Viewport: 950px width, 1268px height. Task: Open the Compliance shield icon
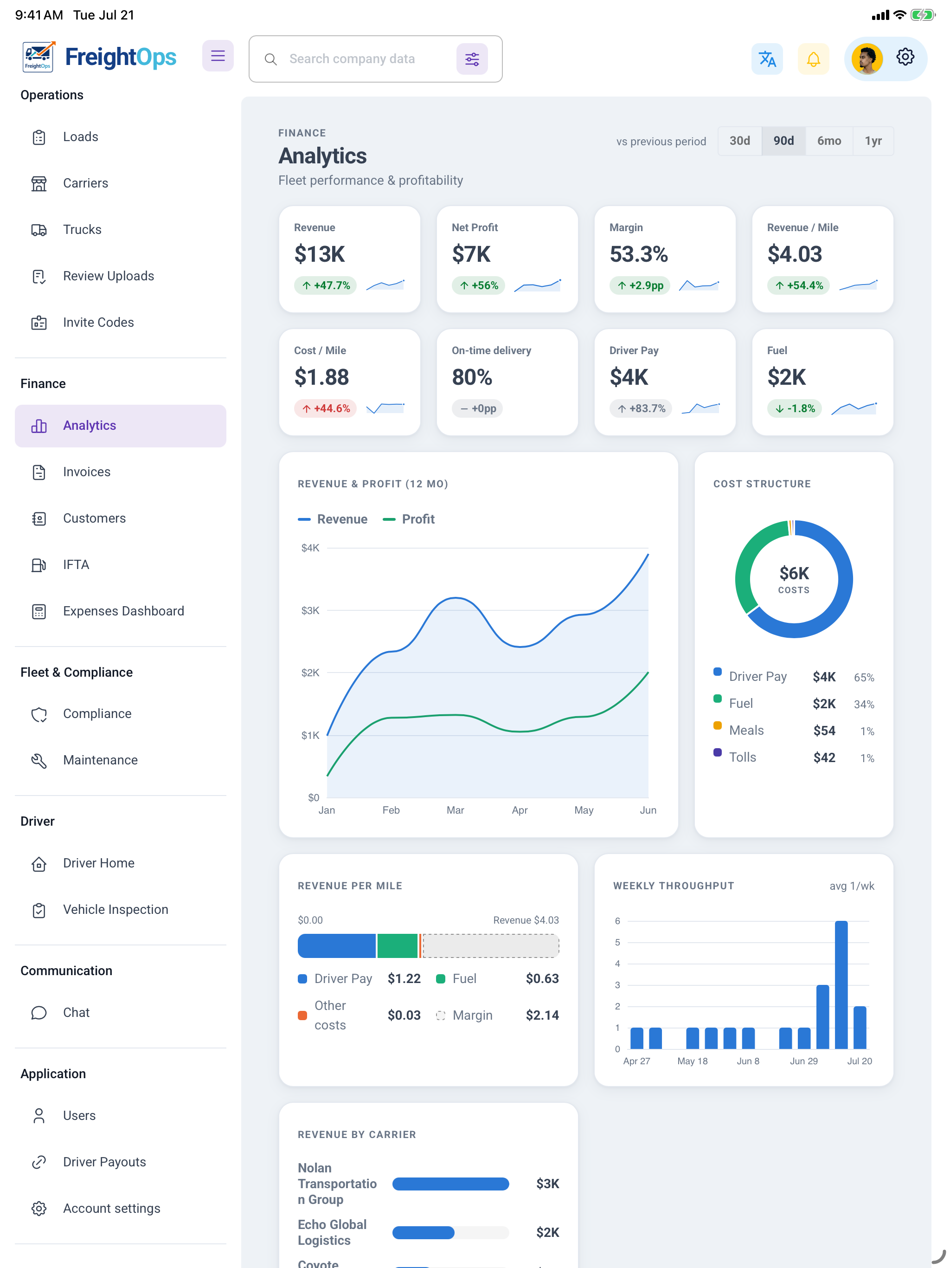tap(39, 714)
